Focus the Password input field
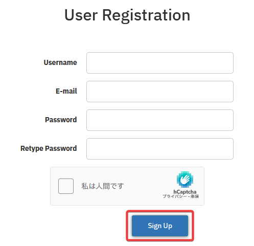The width and height of the screenshot is (254, 246). pos(160,120)
